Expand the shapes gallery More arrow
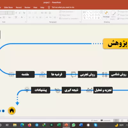 tap(101, 18)
